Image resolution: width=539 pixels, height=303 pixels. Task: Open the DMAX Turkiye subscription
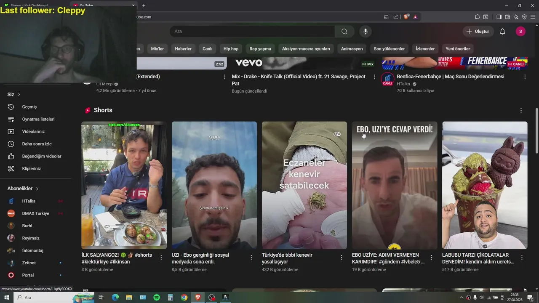[36, 213]
